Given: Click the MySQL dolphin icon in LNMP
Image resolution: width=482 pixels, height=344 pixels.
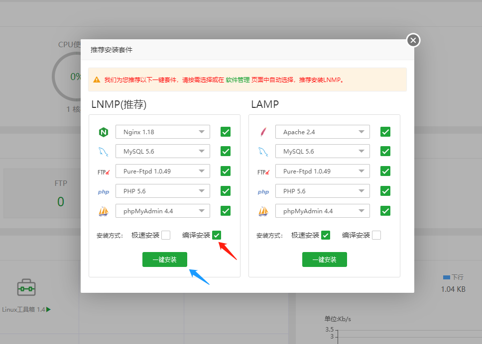Looking at the screenshot, I should pos(103,152).
